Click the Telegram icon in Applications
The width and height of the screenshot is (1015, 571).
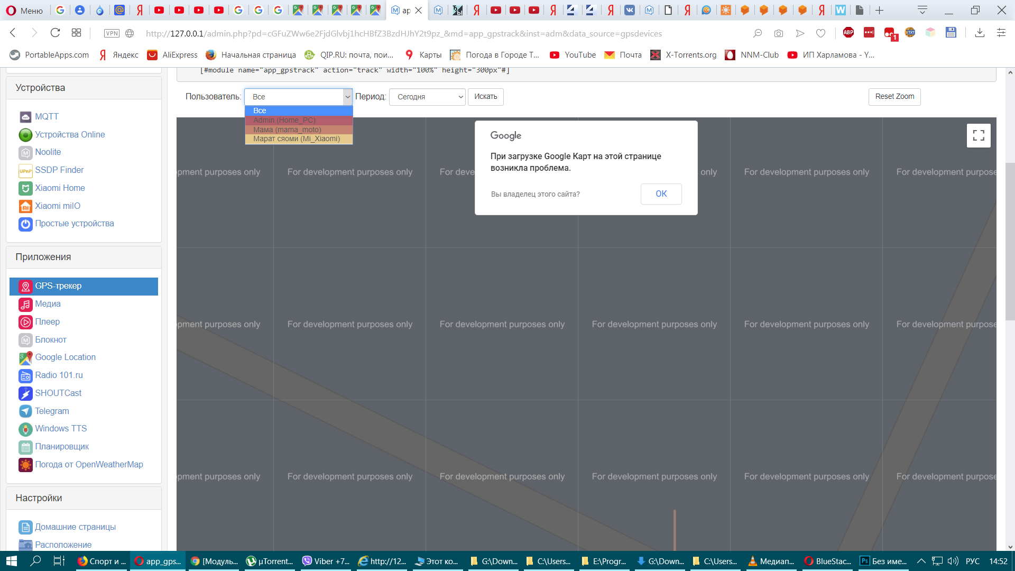click(x=25, y=411)
